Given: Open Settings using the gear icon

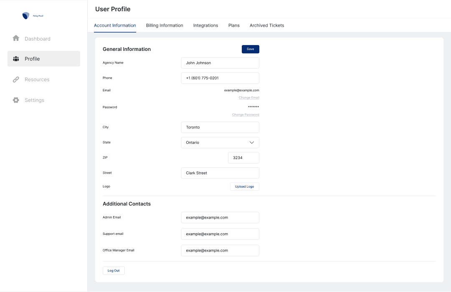Looking at the screenshot, I should tap(15, 100).
